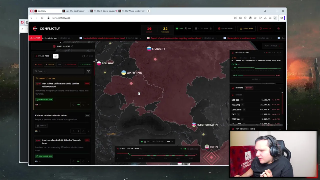
Task: Toggle the LIVE status indicator
Action: tap(180, 28)
